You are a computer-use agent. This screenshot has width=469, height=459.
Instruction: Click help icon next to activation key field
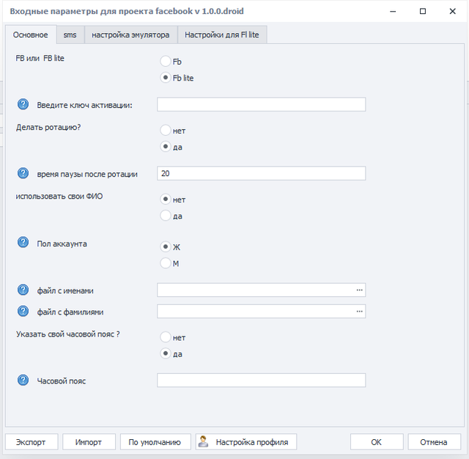[x=23, y=104]
